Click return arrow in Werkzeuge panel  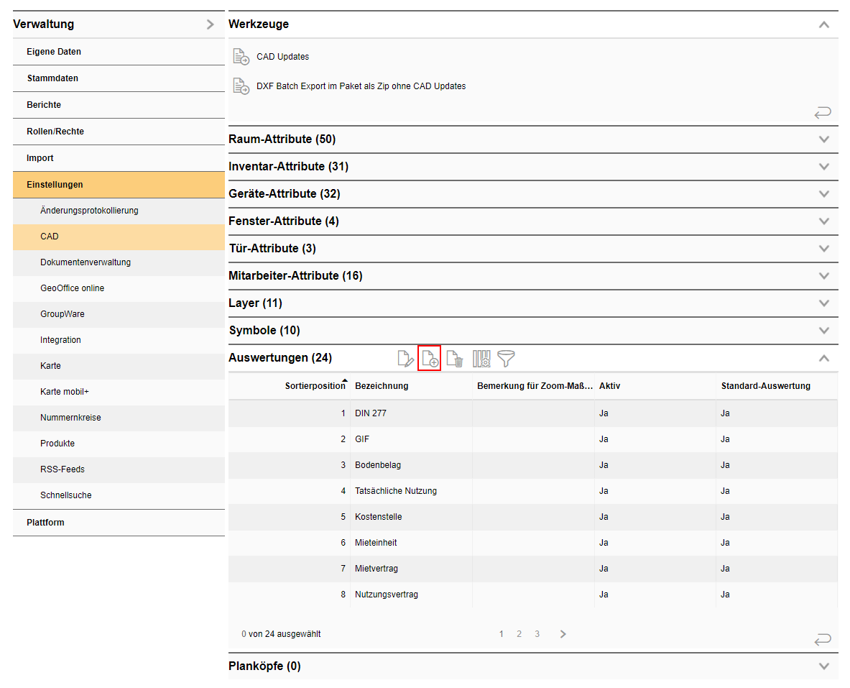pyautogui.click(x=822, y=112)
